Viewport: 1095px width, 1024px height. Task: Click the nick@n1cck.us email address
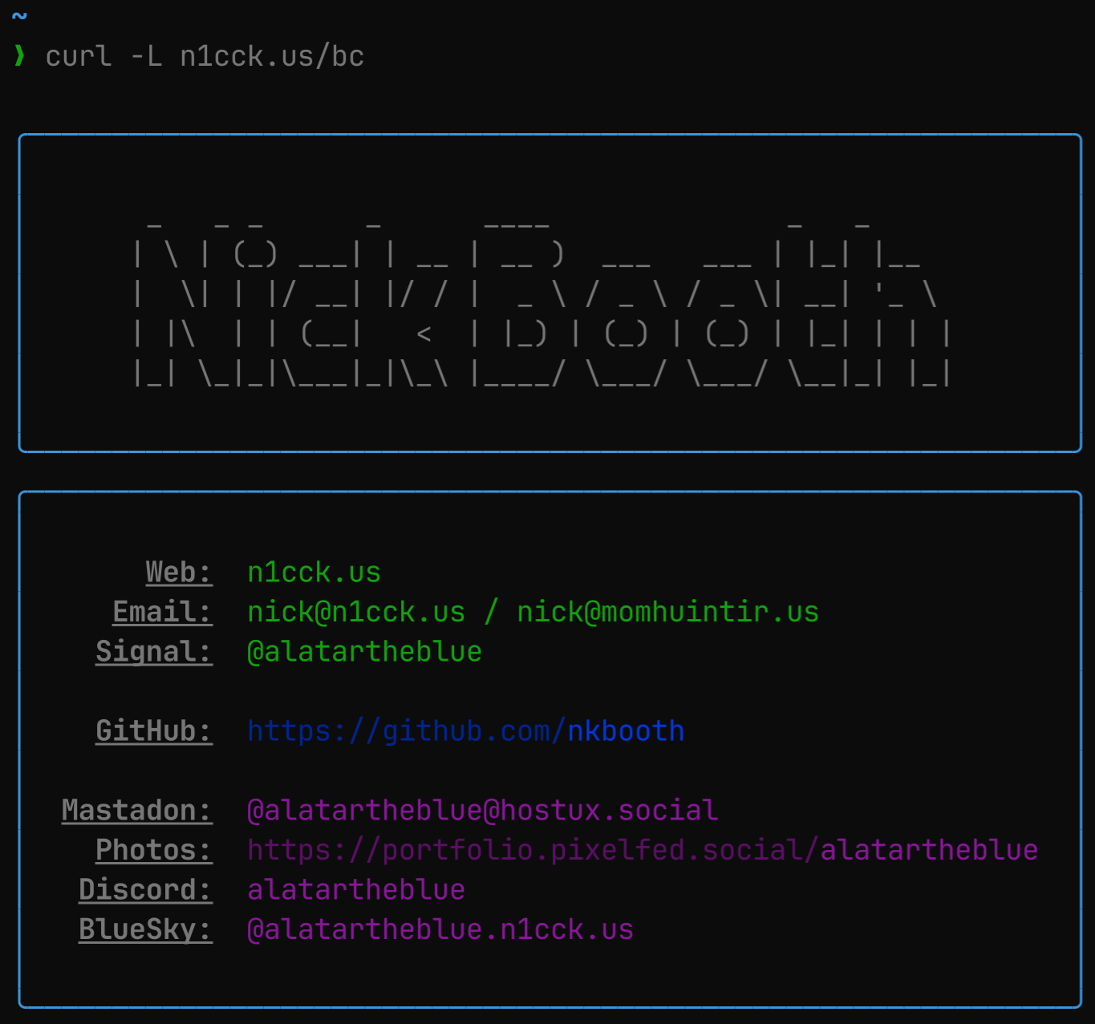[x=356, y=612]
